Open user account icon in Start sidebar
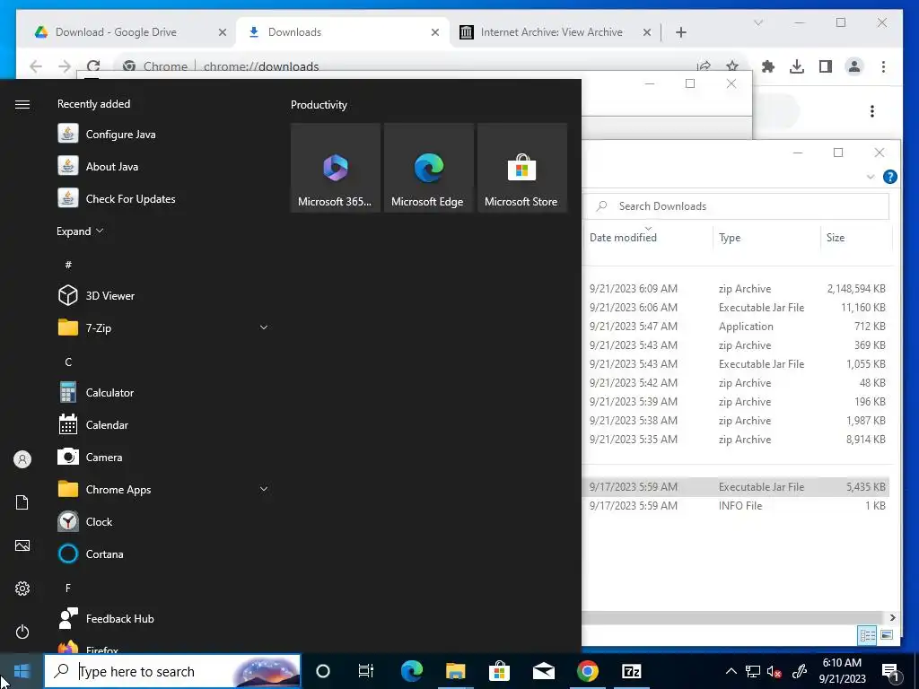Viewport: 919px width, 689px height. pos(22,459)
